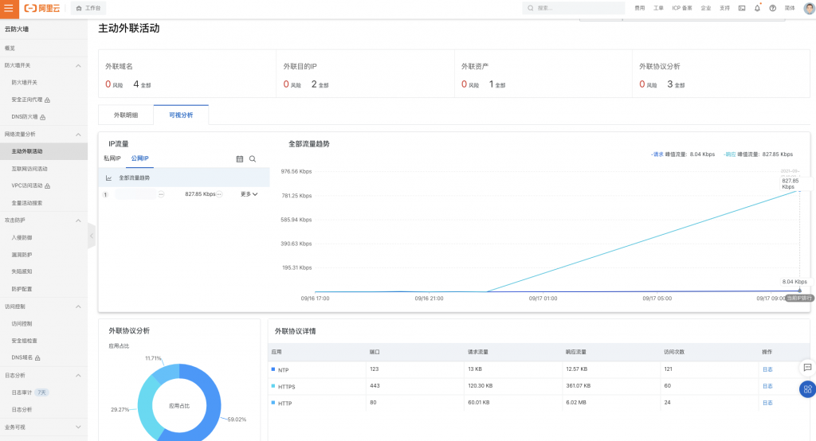Open the 费用 billing menu

[640, 8]
